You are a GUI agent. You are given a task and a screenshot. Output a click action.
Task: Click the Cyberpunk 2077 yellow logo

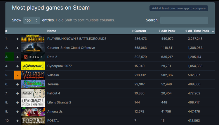[x=33, y=66]
